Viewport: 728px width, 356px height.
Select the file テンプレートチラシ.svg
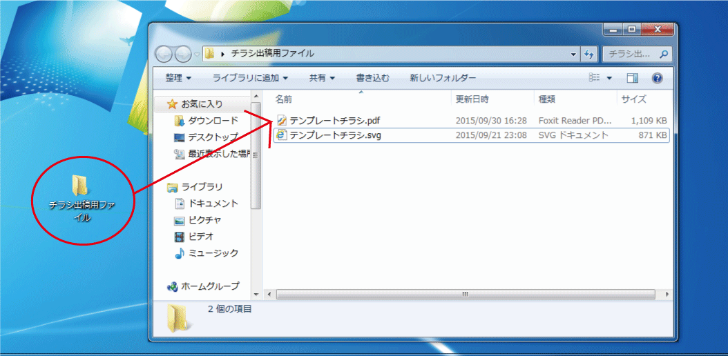click(335, 135)
